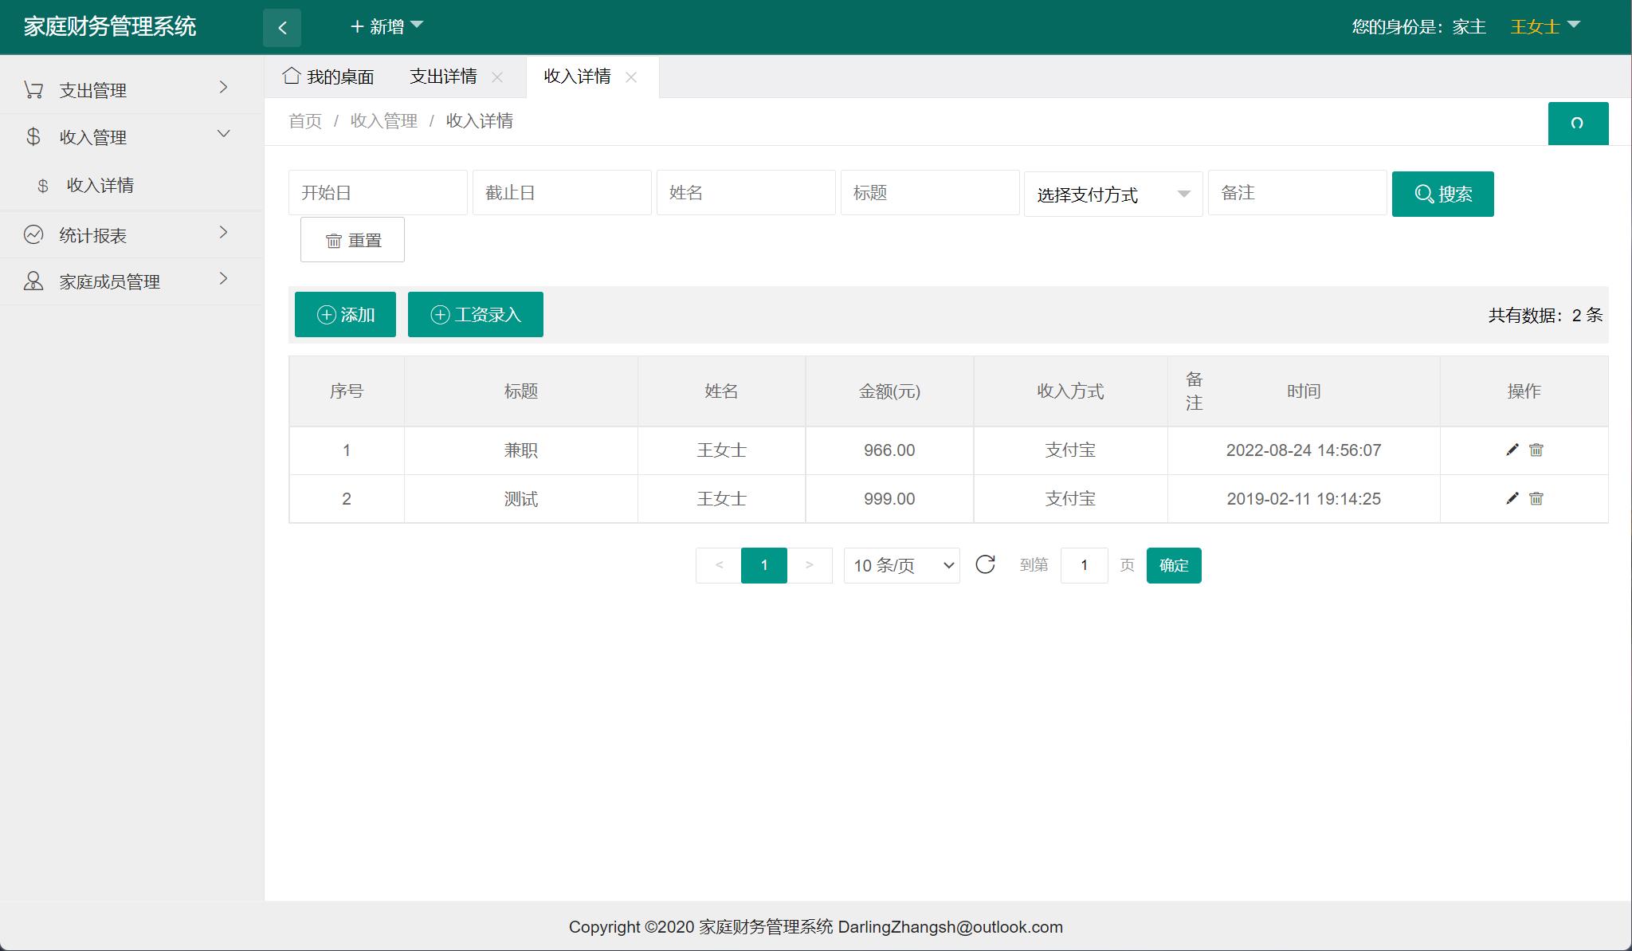Open the 选择支付方式 dropdown

tap(1112, 193)
